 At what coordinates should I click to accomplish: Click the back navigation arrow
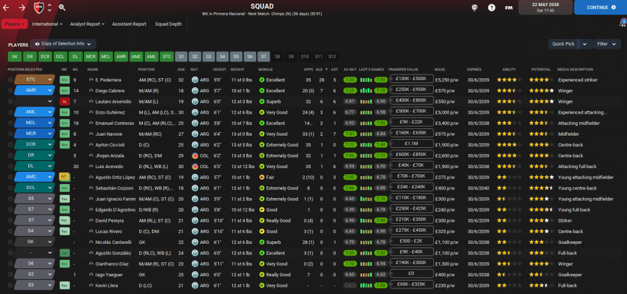coord(8,7)
